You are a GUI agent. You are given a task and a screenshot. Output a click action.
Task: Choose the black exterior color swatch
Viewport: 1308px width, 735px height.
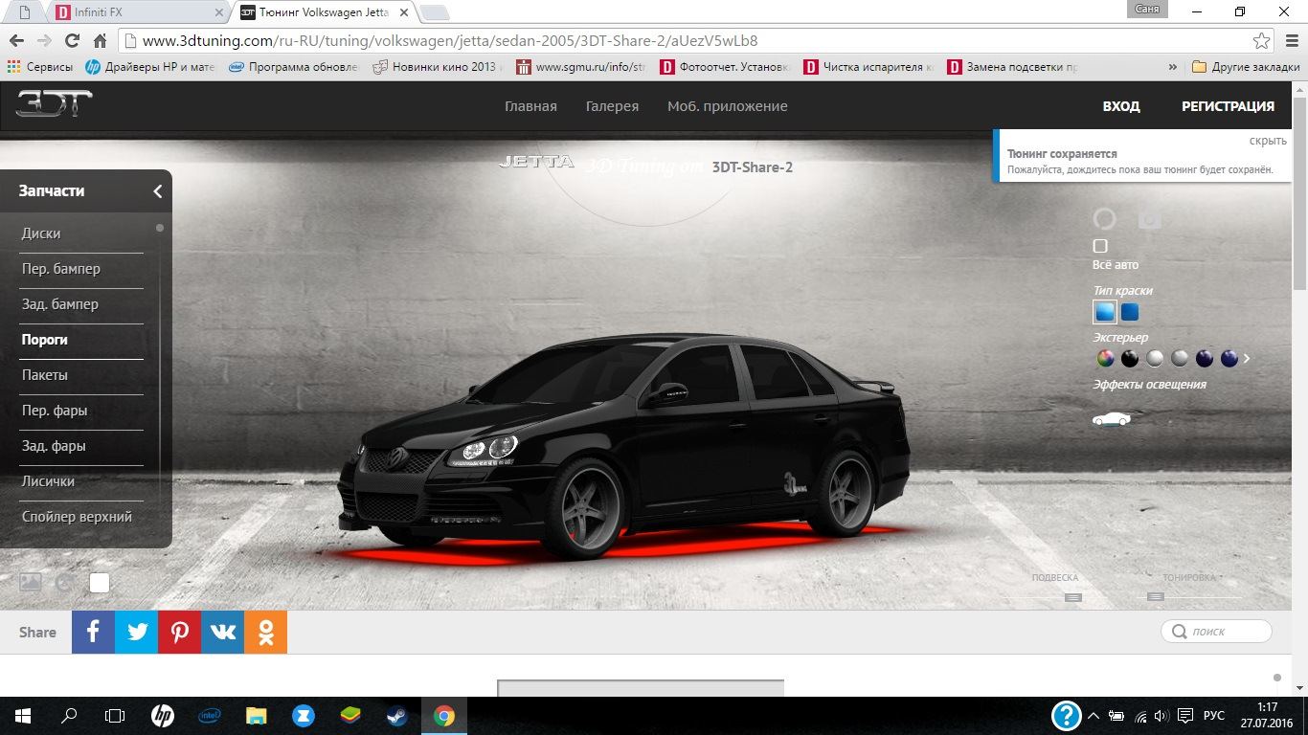click(x=1130, y=359)
